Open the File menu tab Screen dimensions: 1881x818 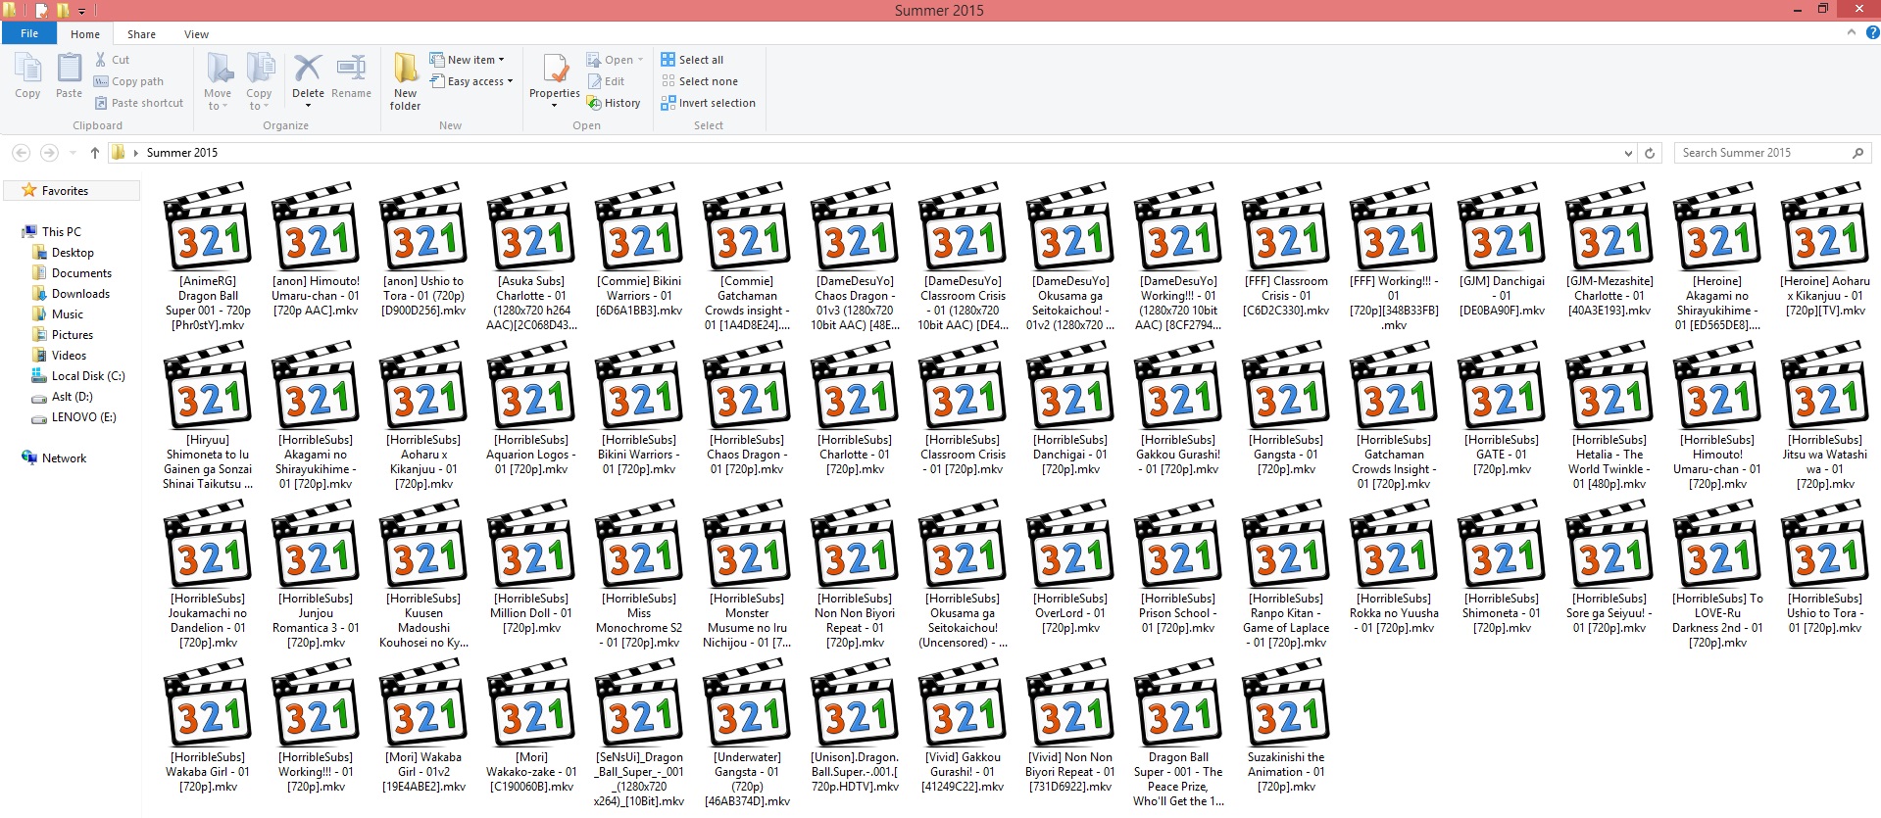(x=29, y=33)
